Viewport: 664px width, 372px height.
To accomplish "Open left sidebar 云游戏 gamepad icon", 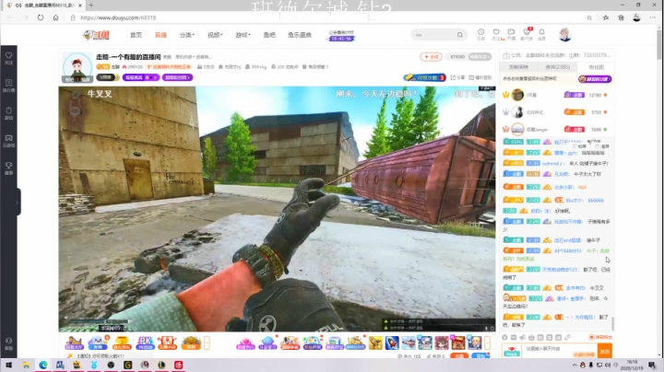I will [x=8, y=140].
